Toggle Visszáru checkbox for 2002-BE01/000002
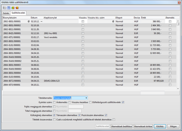The image size is (182, 131). pyautogui.click(x=83, y=26)
